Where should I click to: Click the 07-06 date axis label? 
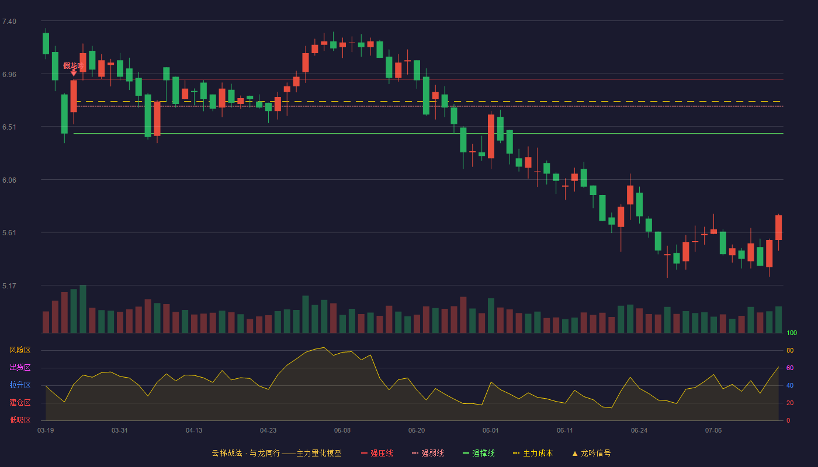click(713, 430)
